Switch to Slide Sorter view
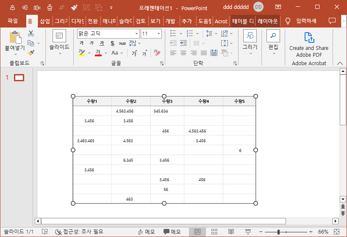347x237 pixels. tap(214, 231)
